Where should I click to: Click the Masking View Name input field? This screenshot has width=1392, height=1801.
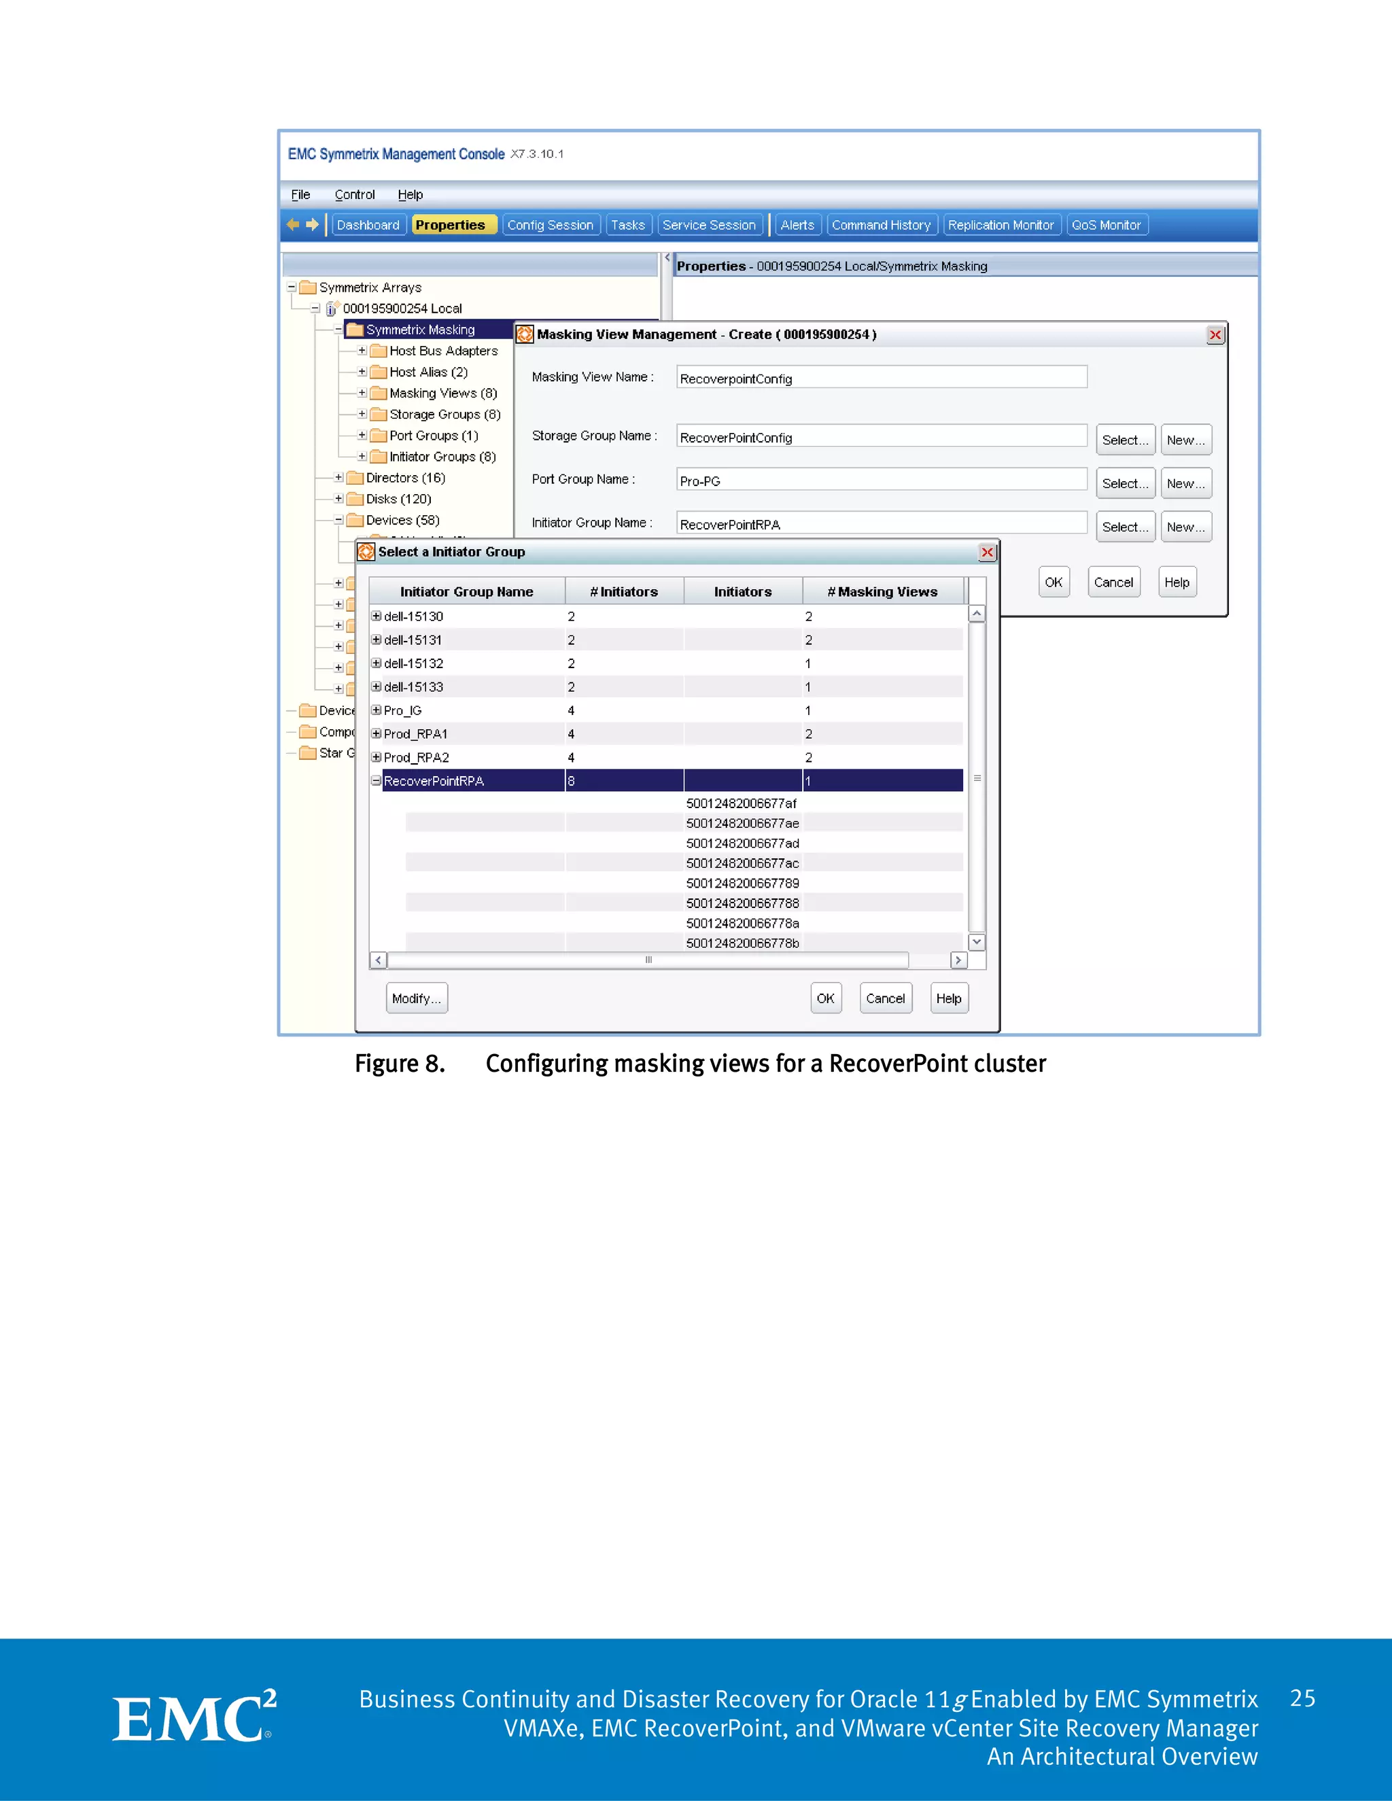(882, 378)
